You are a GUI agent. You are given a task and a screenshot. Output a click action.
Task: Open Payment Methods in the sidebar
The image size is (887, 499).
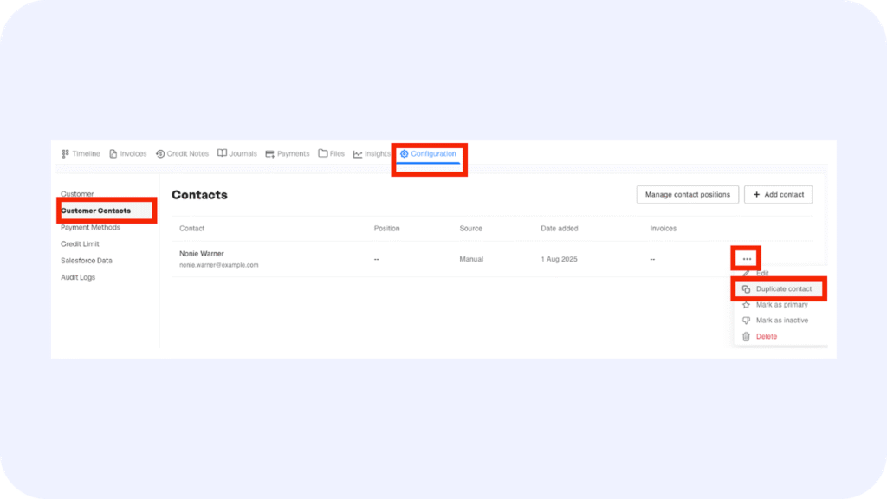[x=90, y=228]
